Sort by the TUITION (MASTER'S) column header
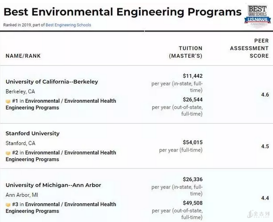Image resolution: width=273 pixels, height=222 pixels. 186,52
